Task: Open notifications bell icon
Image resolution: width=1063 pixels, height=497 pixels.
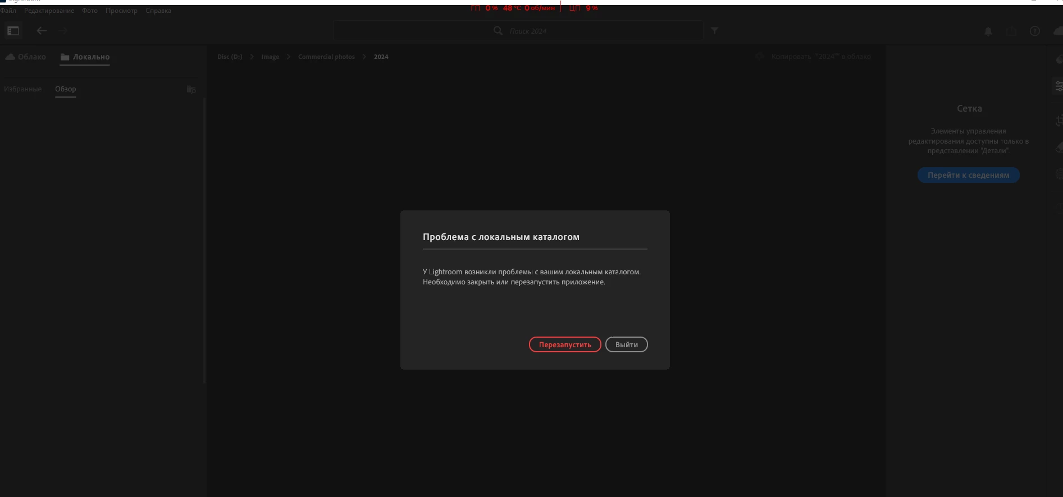Action: click(988, 31)
